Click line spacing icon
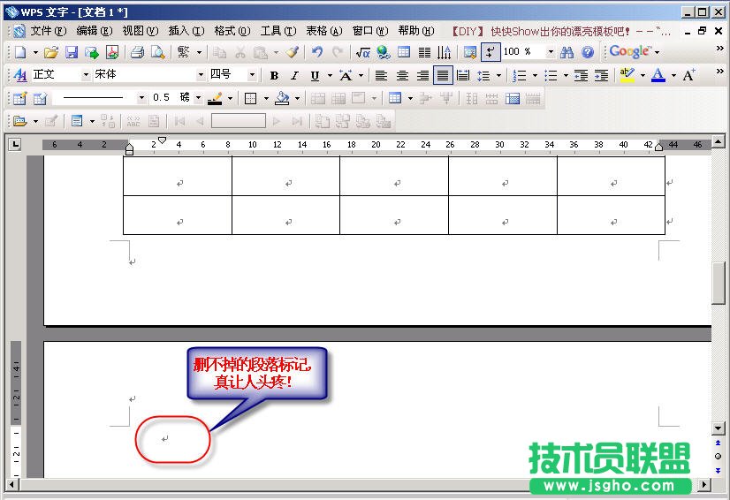 [483, 75]
